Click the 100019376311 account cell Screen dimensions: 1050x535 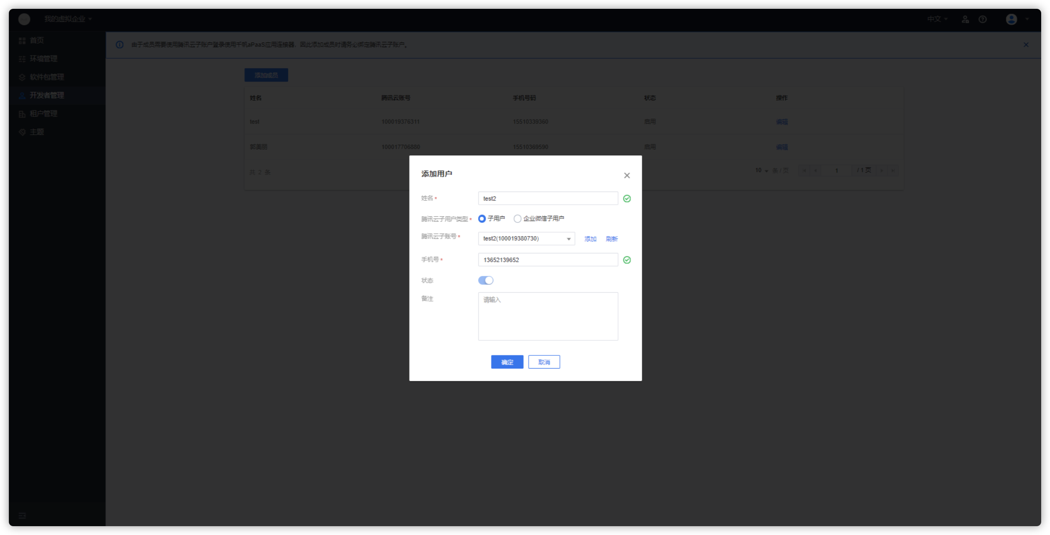(x=400, y=122)
